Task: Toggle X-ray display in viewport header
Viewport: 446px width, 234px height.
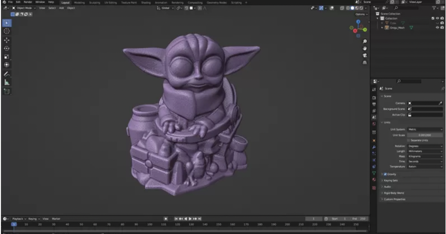Action: click(342, 8)
